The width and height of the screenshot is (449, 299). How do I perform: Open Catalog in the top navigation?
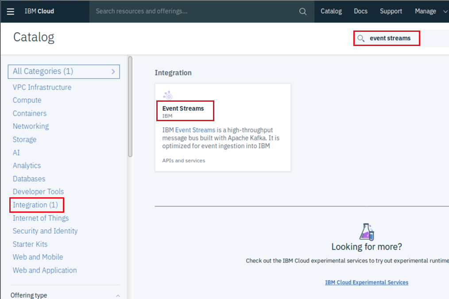(331, 11)
